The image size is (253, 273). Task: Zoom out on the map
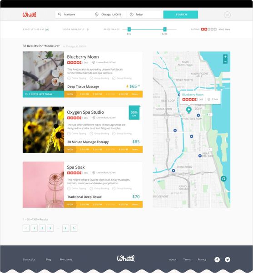pyautogui.click(x=225, y=61)
